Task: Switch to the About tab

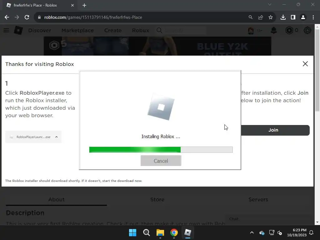Action: click(x=56, y=200)
